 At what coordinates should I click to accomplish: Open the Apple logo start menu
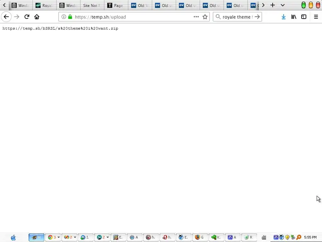13,238
